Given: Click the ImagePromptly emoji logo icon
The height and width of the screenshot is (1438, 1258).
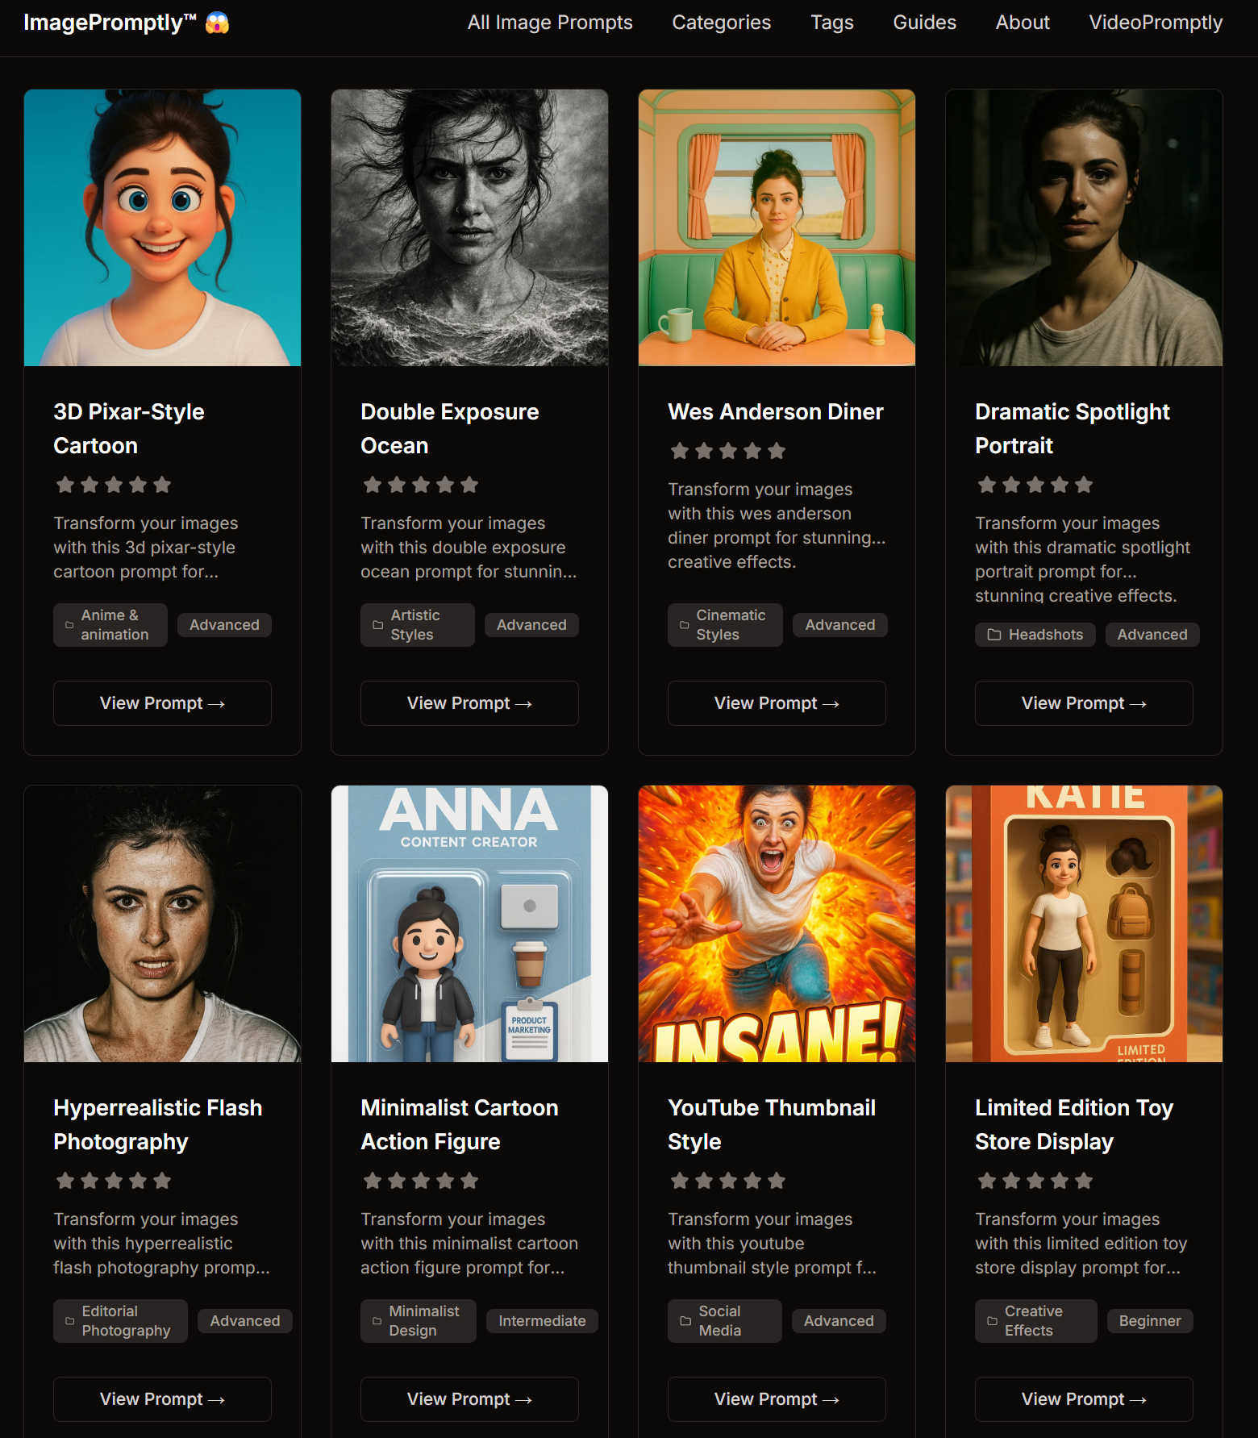Looking at the screenshot, I should click(217, 23).
